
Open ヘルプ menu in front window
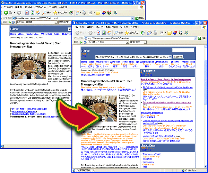135,27
